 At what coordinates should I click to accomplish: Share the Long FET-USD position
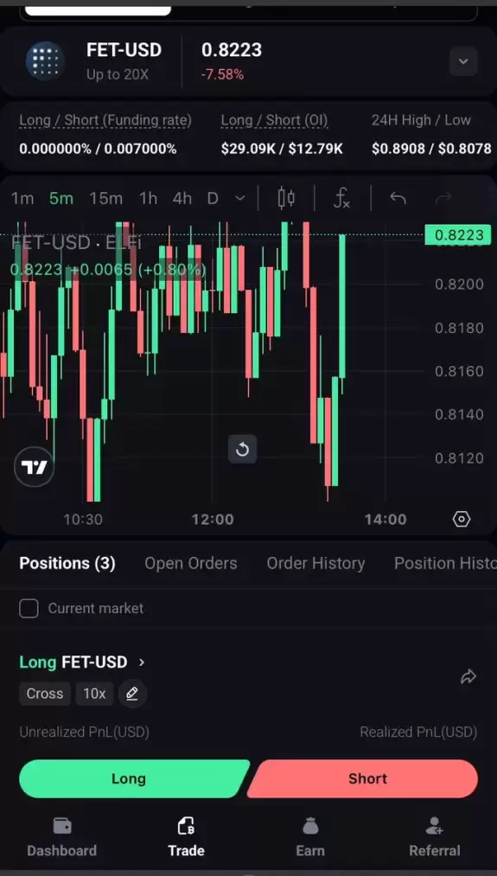tap(468, 677)
